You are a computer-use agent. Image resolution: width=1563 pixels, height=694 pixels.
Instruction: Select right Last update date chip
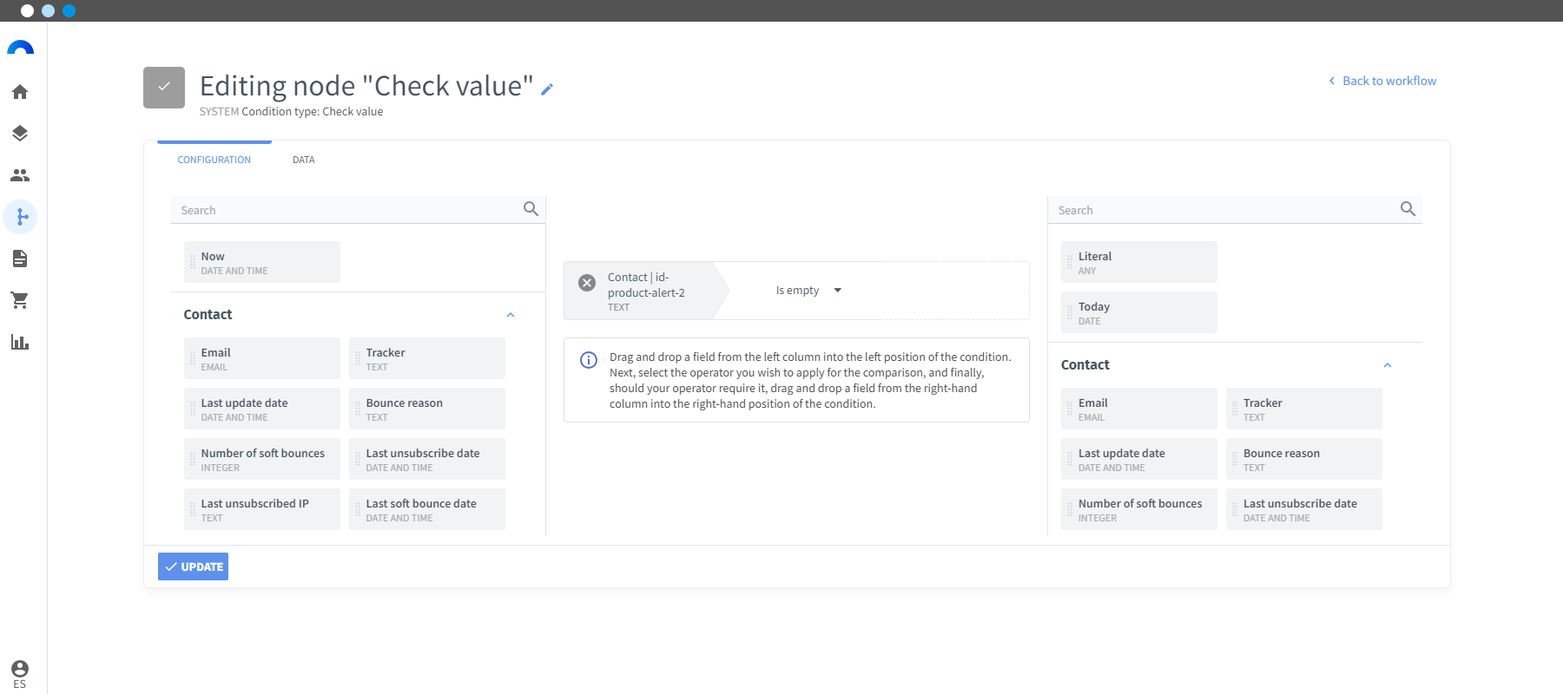click(x=1139, y=459)
